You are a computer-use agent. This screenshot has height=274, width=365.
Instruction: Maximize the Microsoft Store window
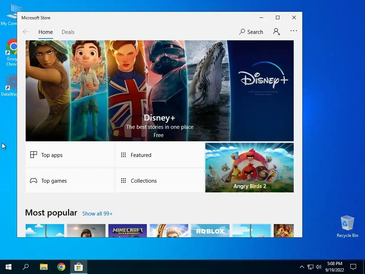[277, 17]
